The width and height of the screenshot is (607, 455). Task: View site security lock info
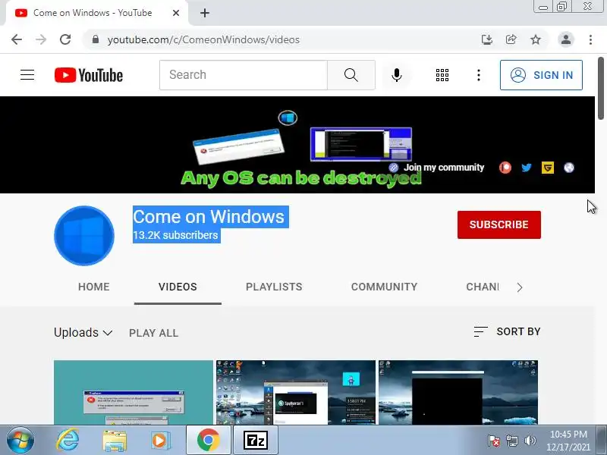pos(96,39)
